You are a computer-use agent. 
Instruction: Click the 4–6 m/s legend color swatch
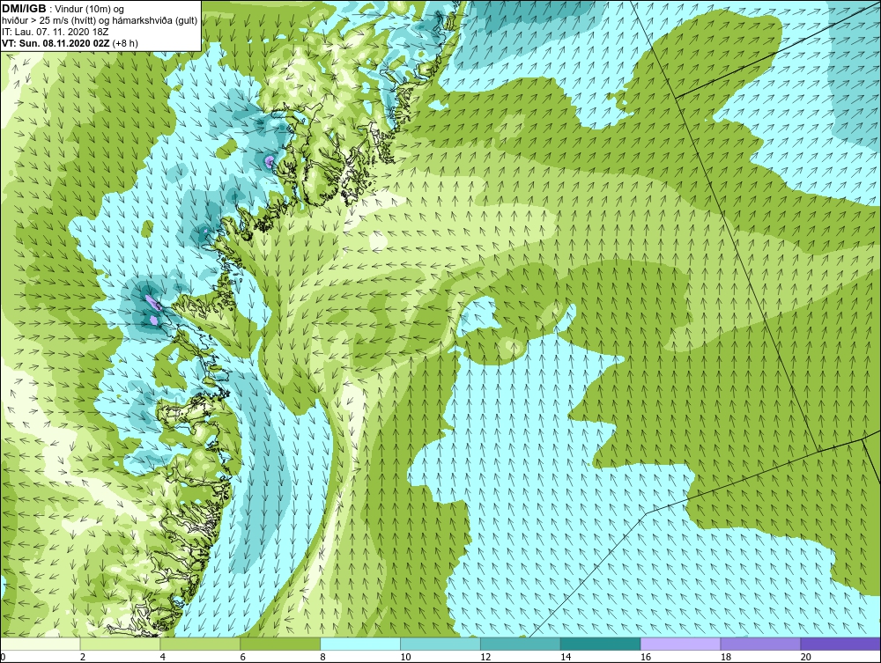click(x=200, y=644)
